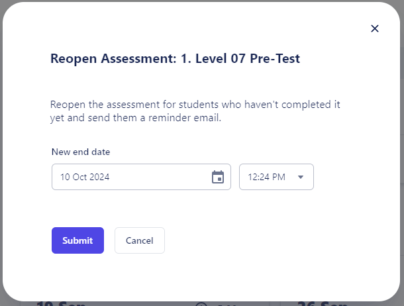Submit the reopened assessment
This screenshot has height=306, width=404.
tap(77, 240)
